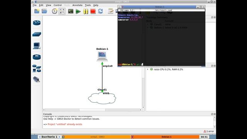Click the New project toolbar icon
Image resolution: width=247 pixels, height=139 pixels.
(x=37, y=11)
